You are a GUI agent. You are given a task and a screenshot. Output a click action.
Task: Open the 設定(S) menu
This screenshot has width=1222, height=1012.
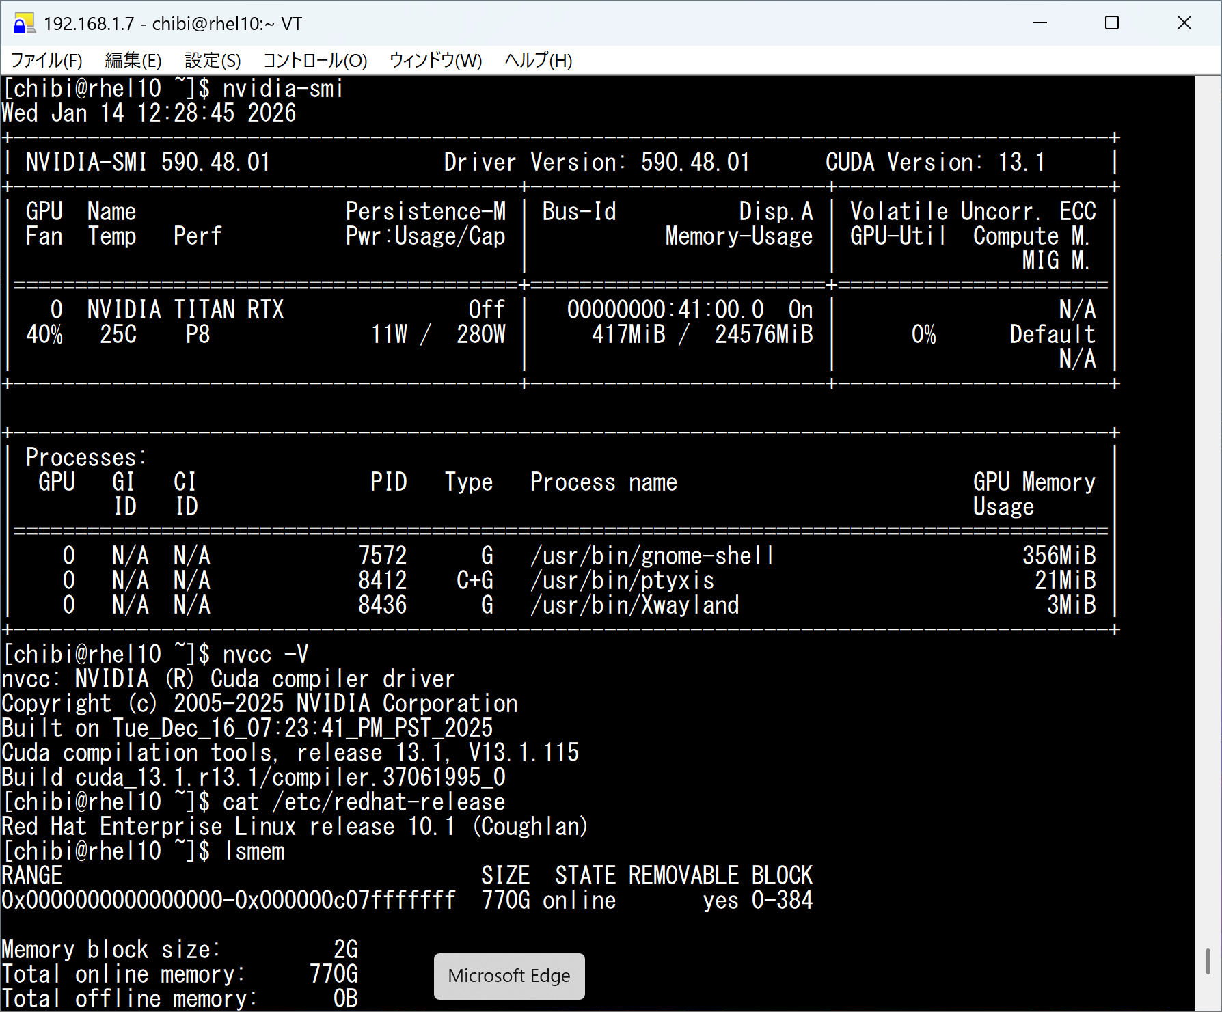pos(213,61)
